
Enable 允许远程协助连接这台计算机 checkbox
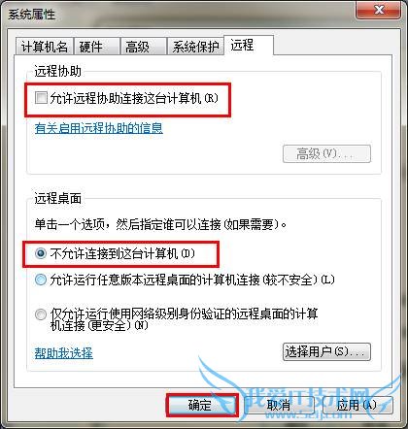[x=41, y=97]
